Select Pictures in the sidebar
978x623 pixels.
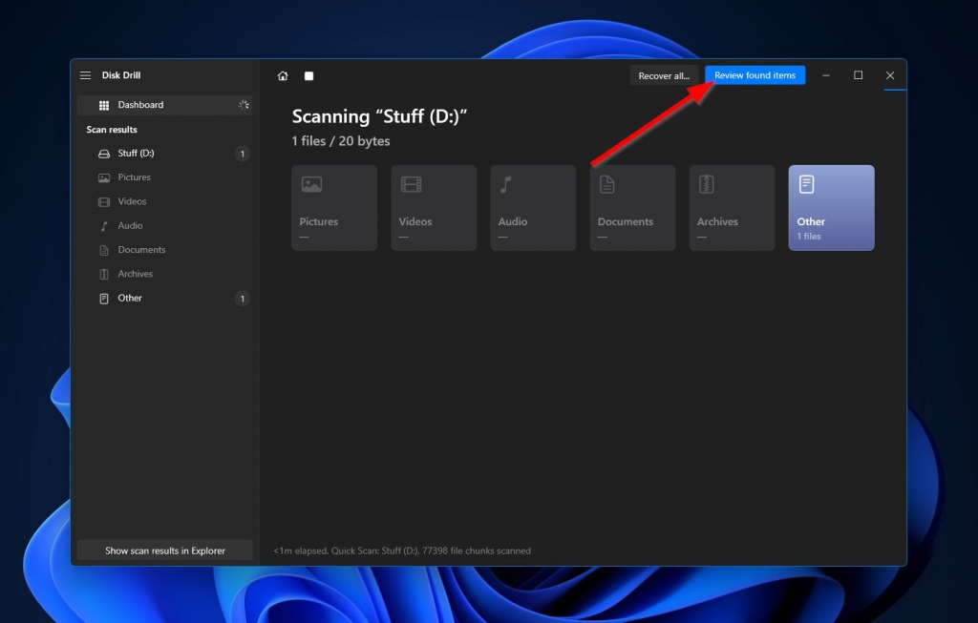click(134, 177)
